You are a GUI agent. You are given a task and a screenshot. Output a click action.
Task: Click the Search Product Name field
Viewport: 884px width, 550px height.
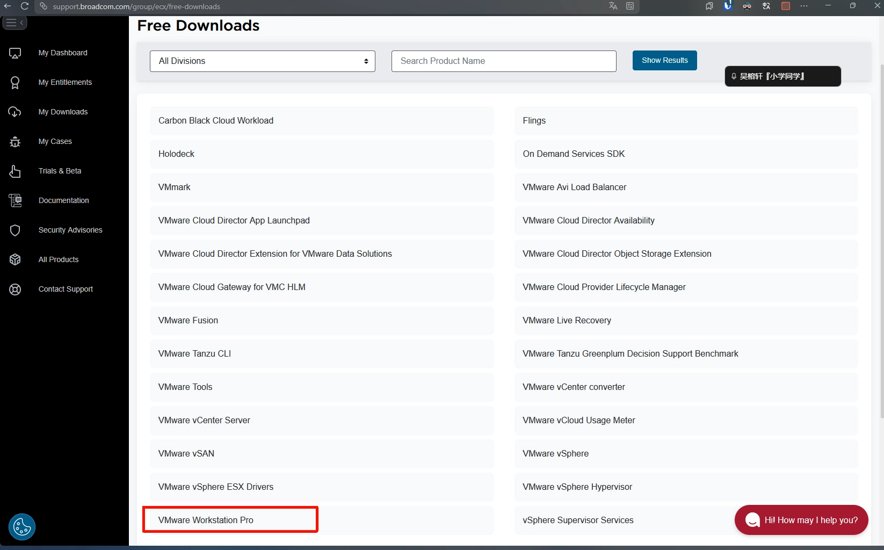503,61
